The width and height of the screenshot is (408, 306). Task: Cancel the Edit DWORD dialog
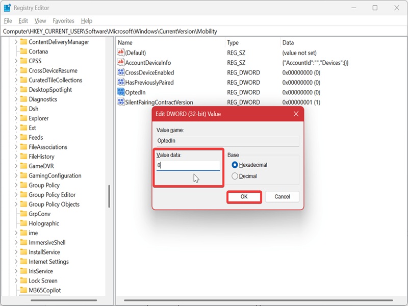click(282, 197)
